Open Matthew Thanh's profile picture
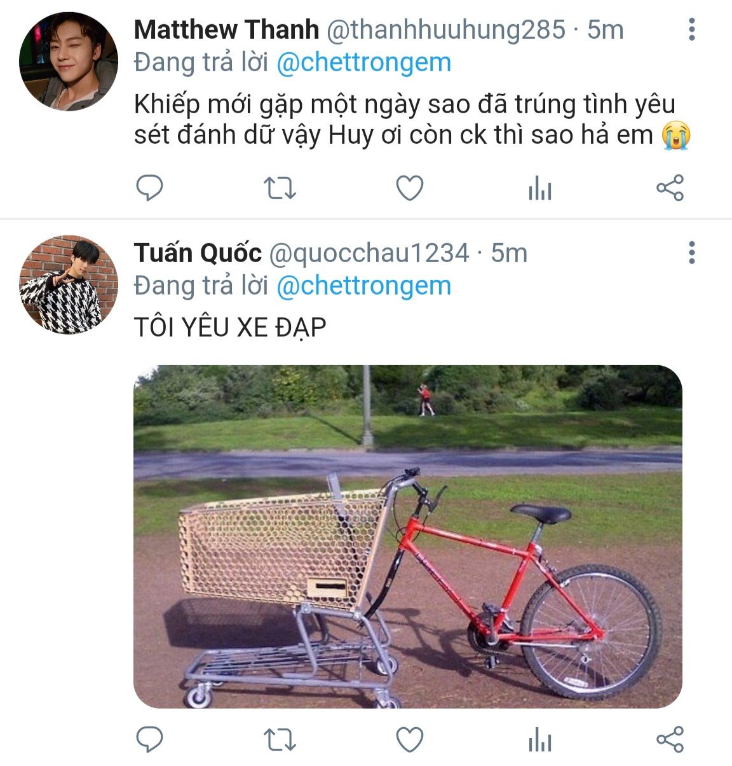Image resolution: width=732 pixels, height=766 pixels. [x=69, y=61]
